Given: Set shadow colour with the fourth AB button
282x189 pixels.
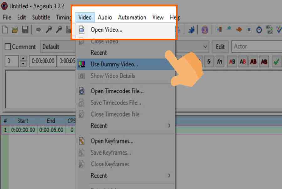Looking at the screenshot, I should pyautogui.click(x=264, y=62).
